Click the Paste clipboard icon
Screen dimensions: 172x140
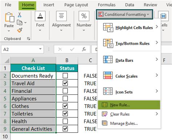[9, 17]
